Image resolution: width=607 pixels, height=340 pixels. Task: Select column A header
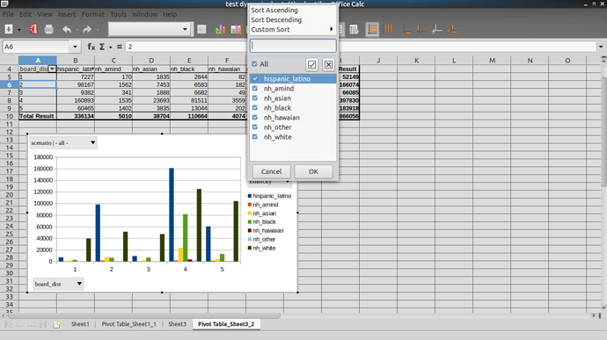tap(38, 61)
